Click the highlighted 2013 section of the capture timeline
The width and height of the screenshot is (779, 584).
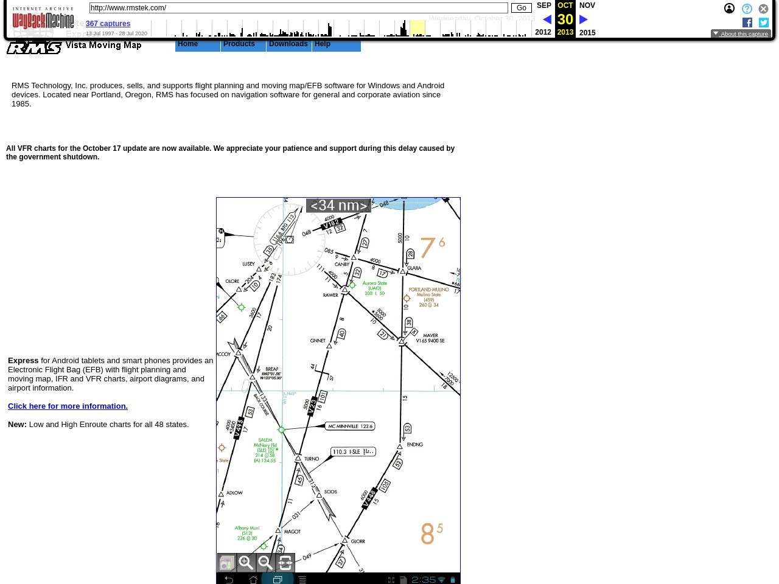point(417,28)
